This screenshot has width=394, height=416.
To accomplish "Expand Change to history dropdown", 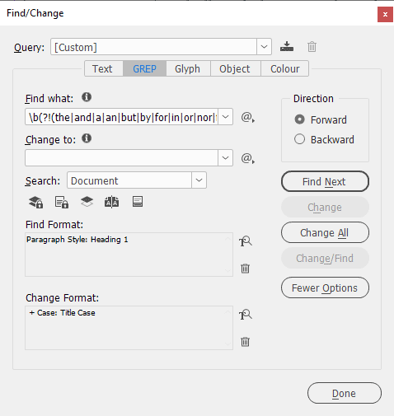I will [x=225, y=158].
